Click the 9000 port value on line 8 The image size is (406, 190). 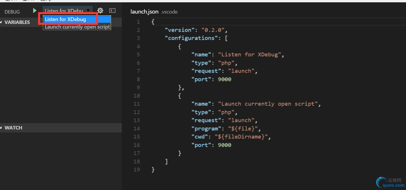pyautogui.click(x=224, y=79)
